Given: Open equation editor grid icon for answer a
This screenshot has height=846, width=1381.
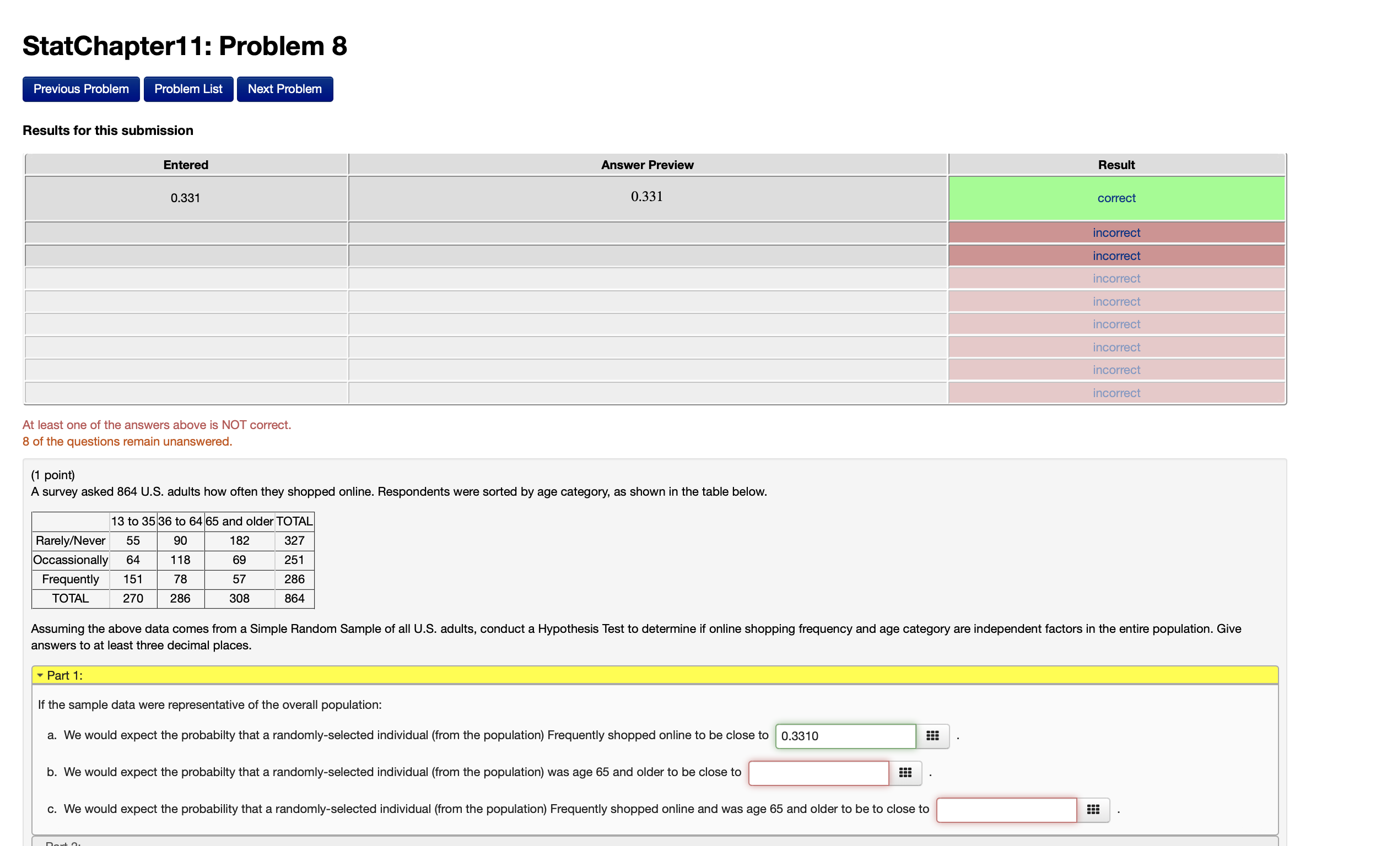Looking at the screenshot, I should coord(932,736).
